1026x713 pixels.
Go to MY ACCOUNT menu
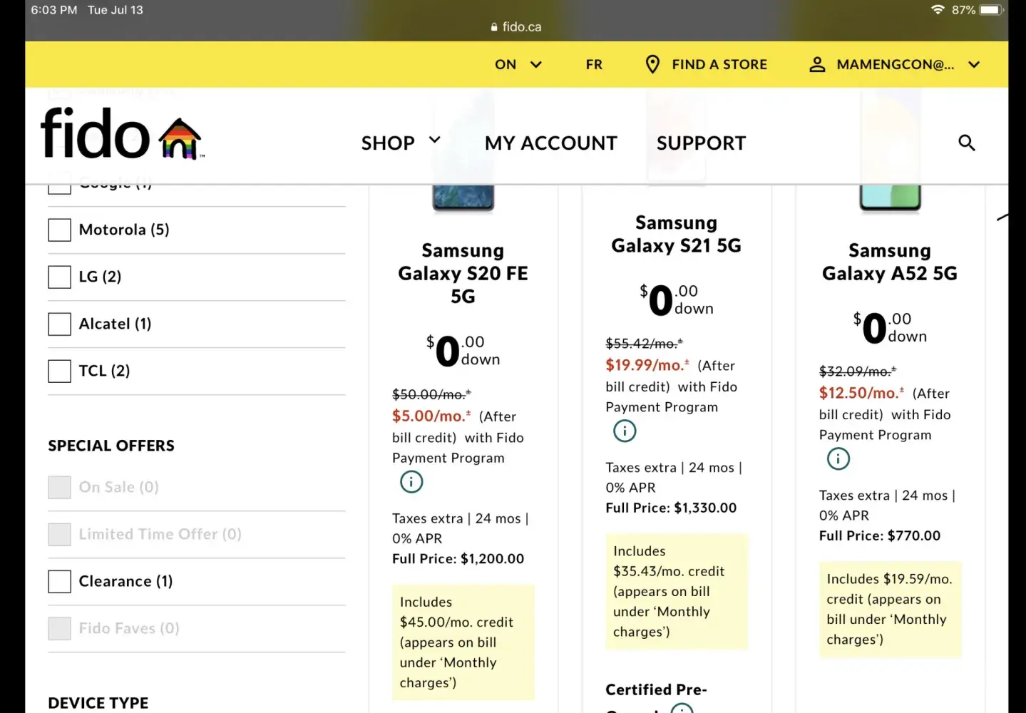550,143
